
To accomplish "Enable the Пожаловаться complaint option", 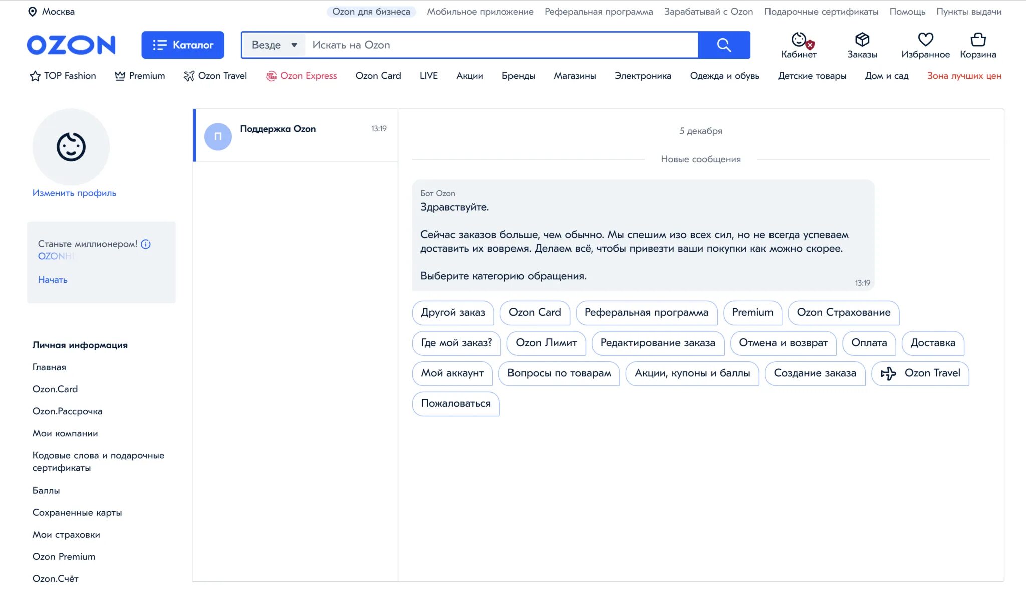I will coord(455,402).
